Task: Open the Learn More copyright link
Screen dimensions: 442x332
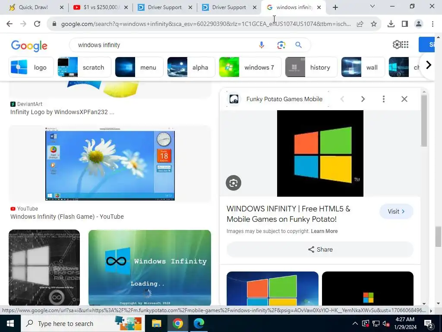Action: point(324,231)
